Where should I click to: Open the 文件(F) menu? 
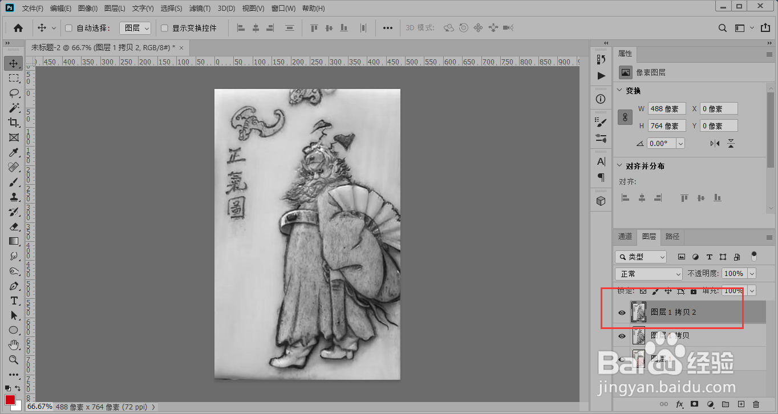tap(33, 9)
